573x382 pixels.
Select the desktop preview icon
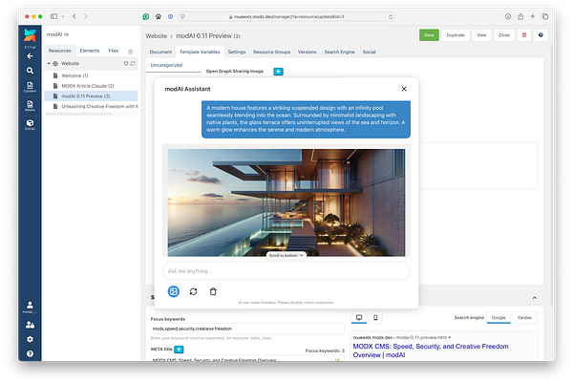tap(359, 317)
